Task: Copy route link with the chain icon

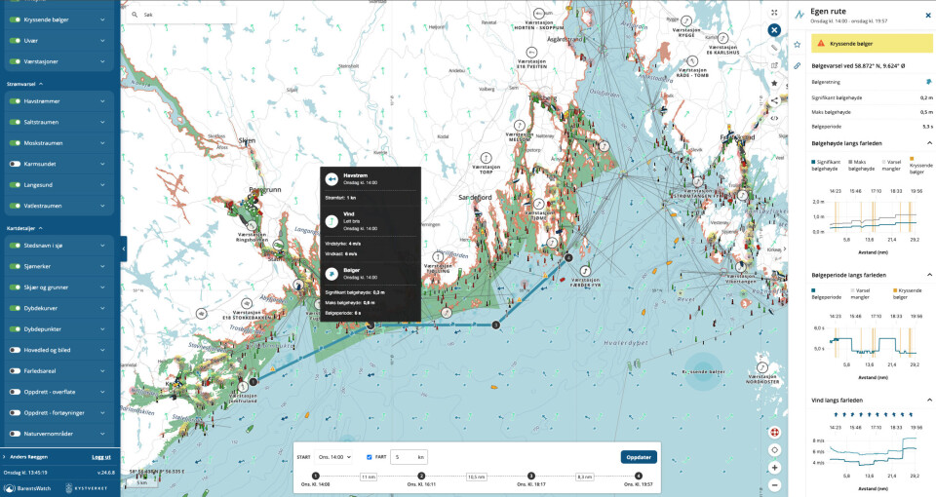Action: click(x=798, y=65)
